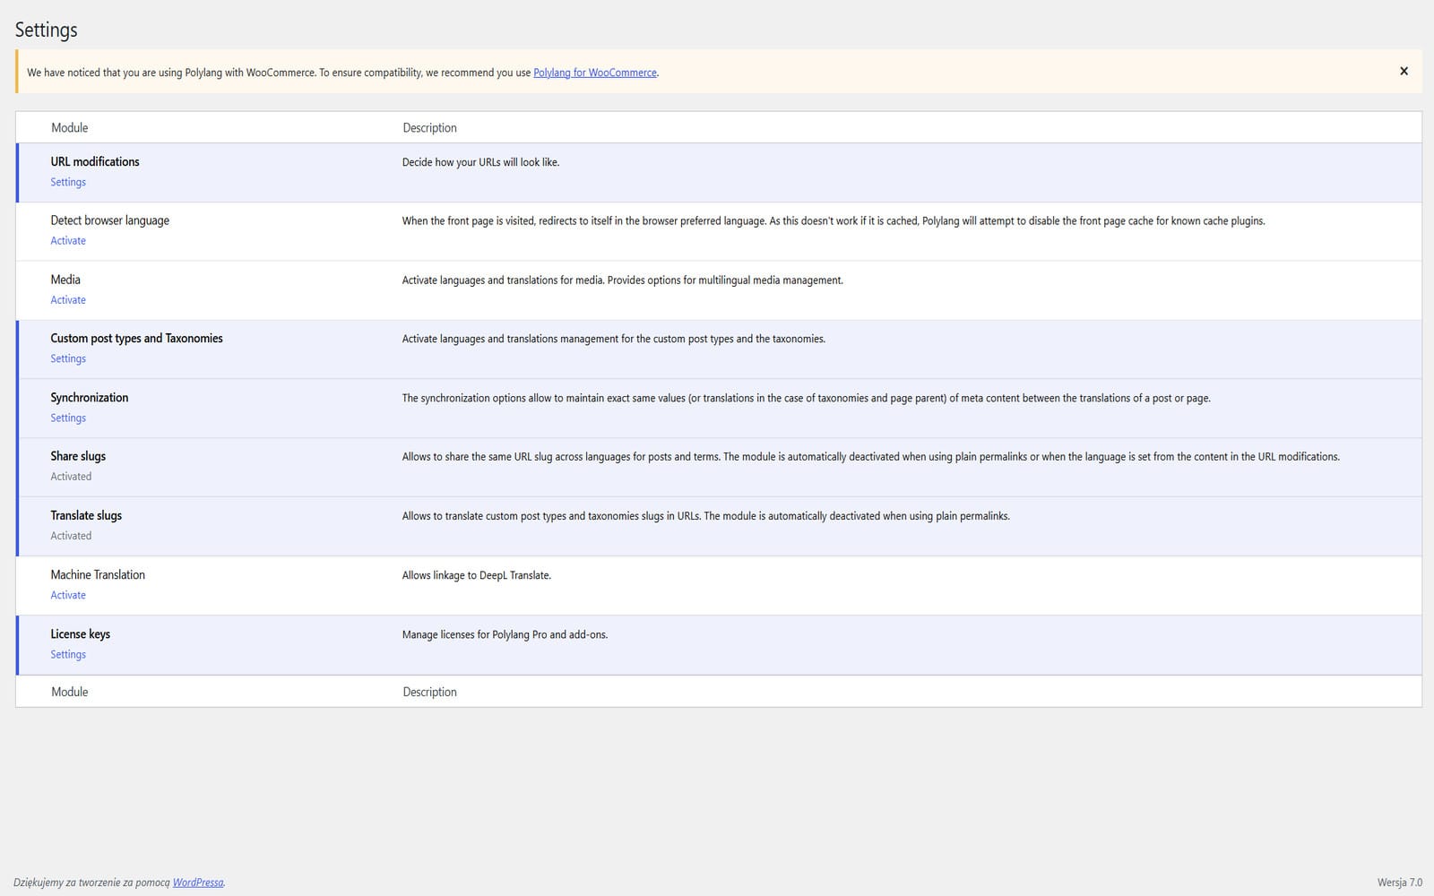
Task: Click the Description column header at top
Action: point(429,127)
